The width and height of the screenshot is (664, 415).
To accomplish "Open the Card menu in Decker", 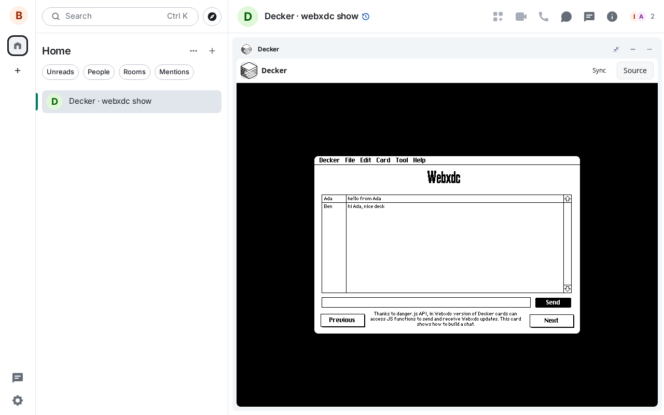I will [x=383, y=160].
